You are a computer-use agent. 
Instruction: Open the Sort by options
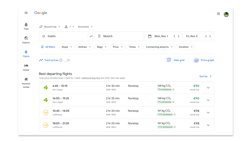tap(205, 77)
